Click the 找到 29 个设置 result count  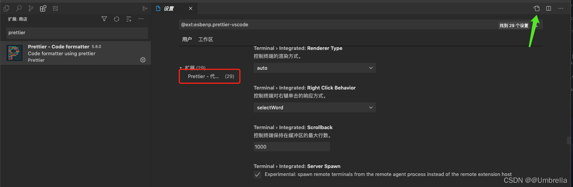[514, 26]
